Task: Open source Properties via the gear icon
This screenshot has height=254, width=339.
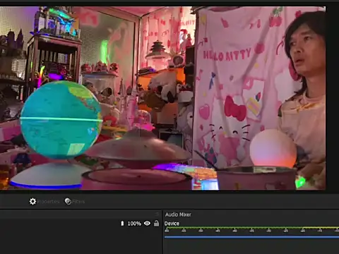Action: click(32, 201)
